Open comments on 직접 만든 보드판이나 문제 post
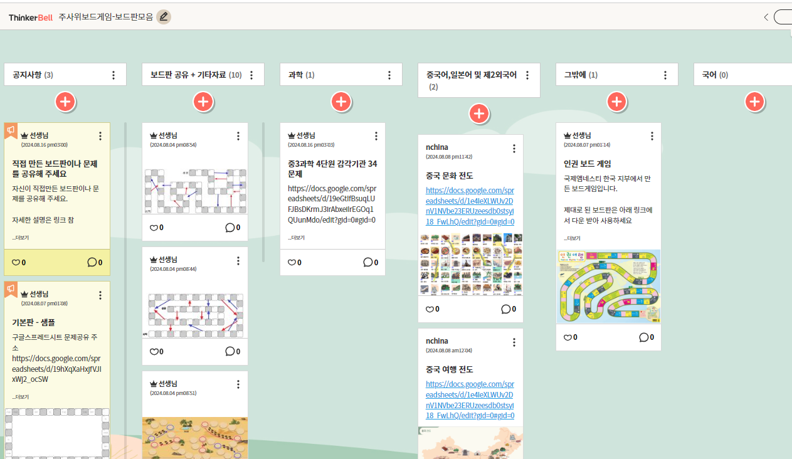The width and height of the screenshot is (792, 459). click(92, 262)
